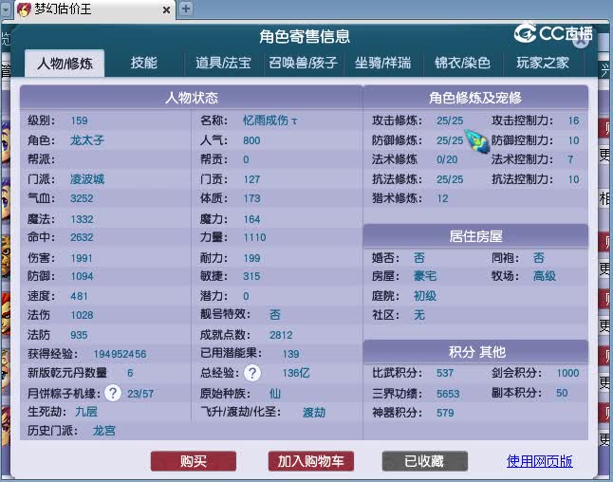Click the 梦幻估价王 tab favicon

click(x=24, y=9)
